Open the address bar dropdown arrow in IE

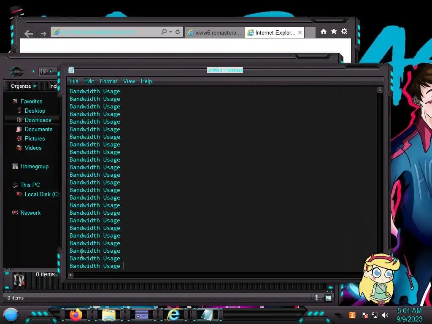(170, 32)
